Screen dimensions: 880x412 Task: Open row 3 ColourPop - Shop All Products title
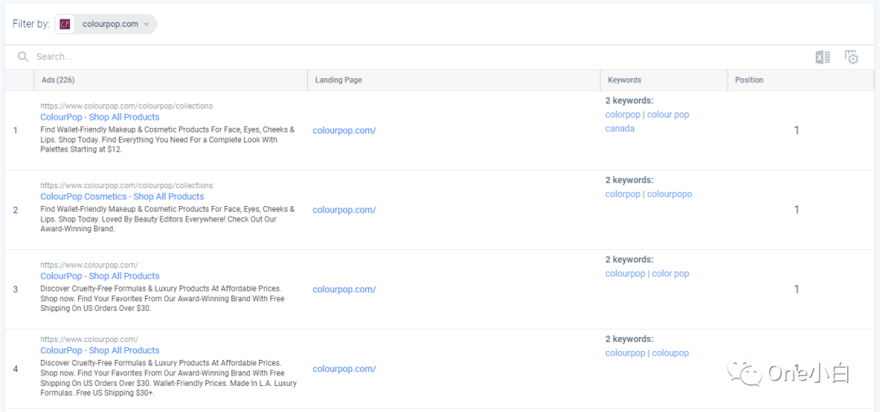(100, 276)
